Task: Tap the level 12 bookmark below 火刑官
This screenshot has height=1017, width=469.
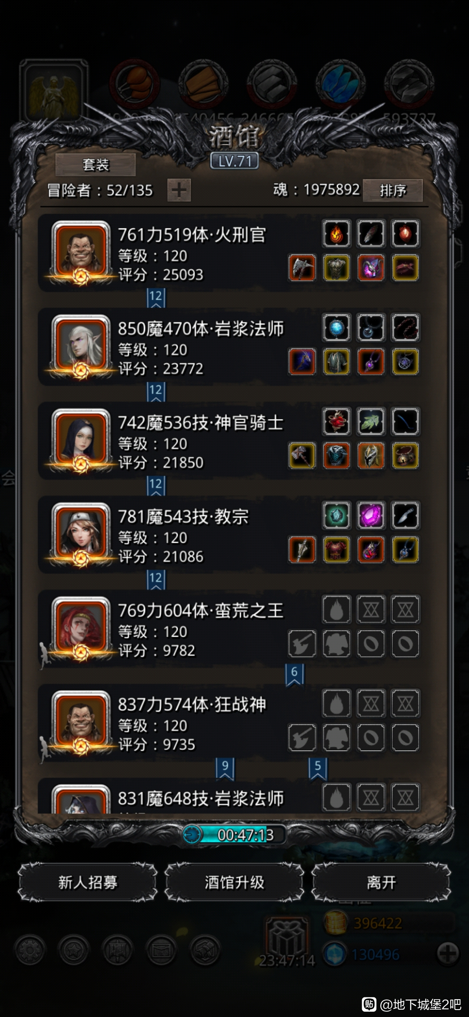Action: (156, 298)
